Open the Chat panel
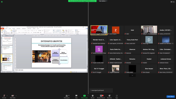This screenshot has height=99, width=176. 76,96
